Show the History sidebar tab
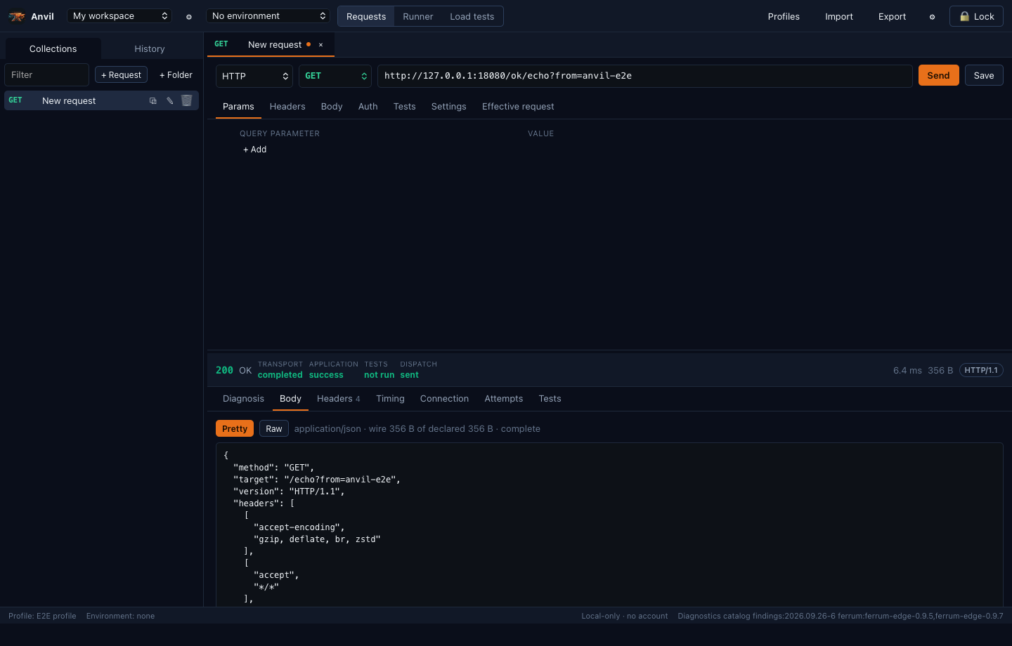Viewport: 1012px width, 646px height. coord(150,48)
